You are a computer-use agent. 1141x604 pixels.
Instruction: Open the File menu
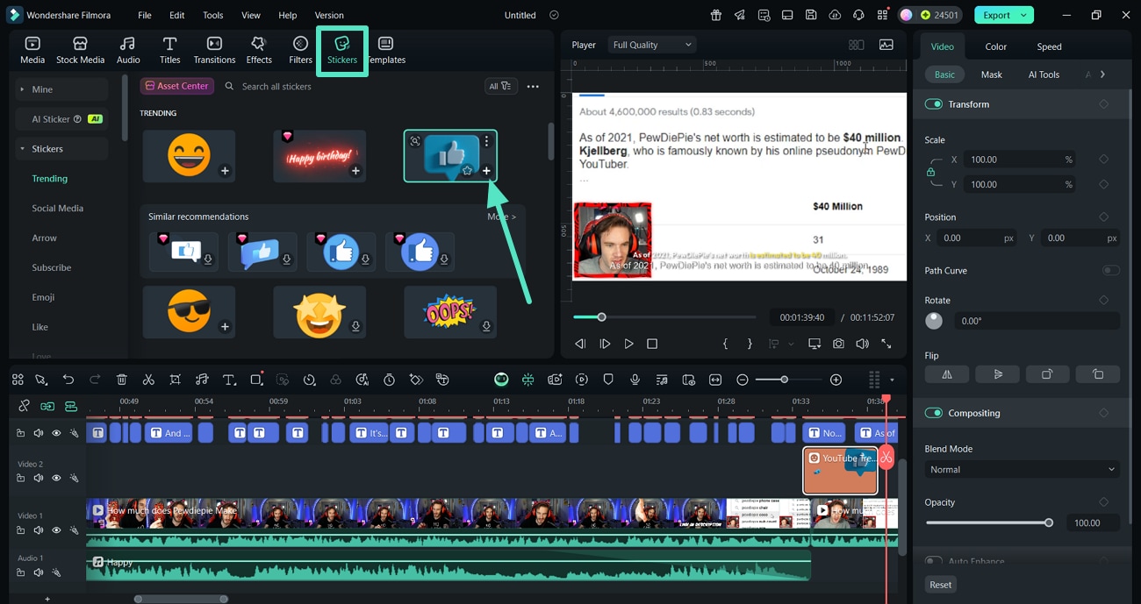click(x=145, y=15)
